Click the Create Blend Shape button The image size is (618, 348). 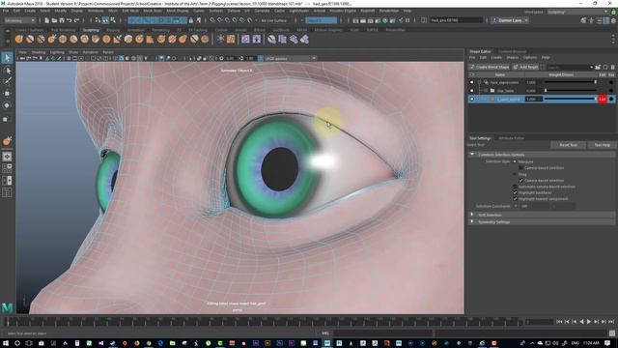(490, 67)
